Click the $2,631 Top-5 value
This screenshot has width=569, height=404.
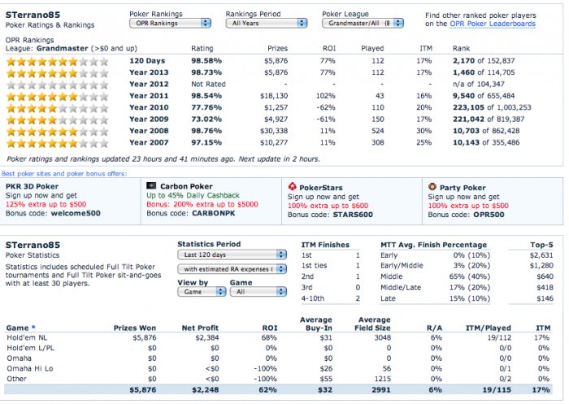(x=541, y=255)
